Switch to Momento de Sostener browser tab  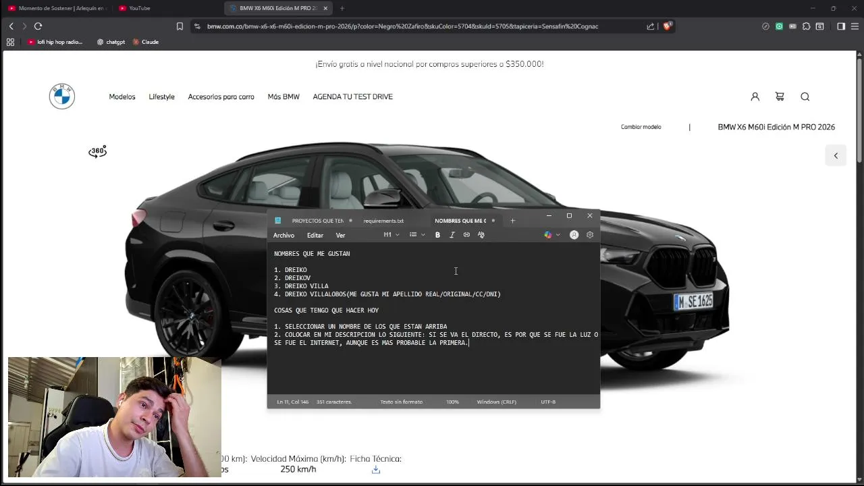point(57,8)
